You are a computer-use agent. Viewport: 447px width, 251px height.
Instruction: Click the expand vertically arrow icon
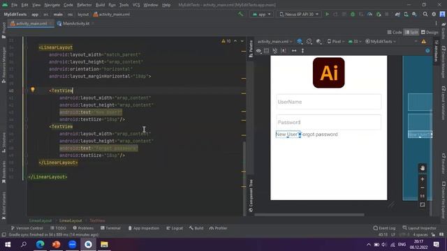coord(302,51)
